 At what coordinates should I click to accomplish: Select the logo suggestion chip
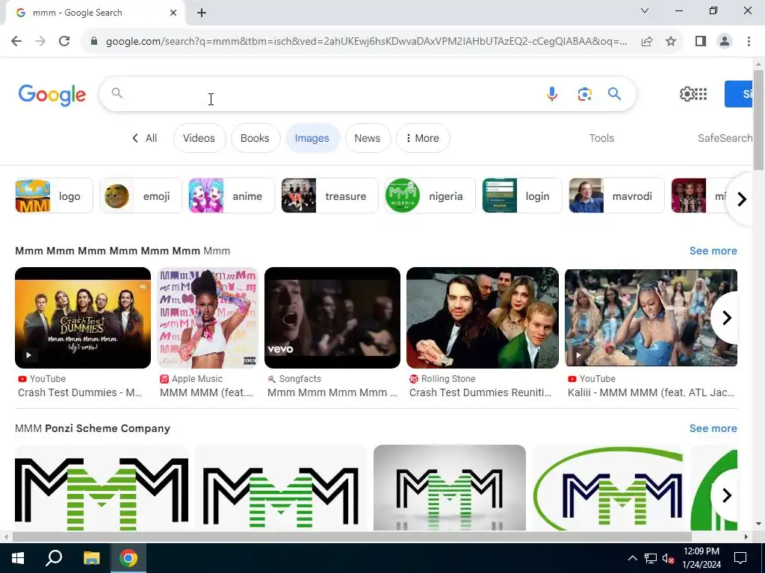coord(54,196)
